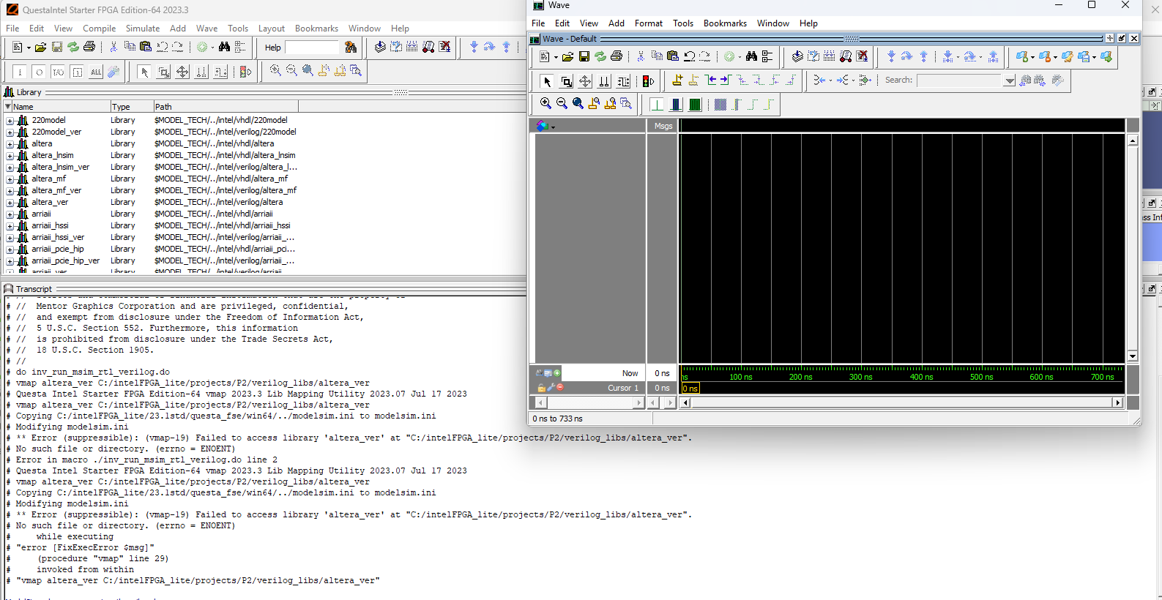The height and width of the screenshot is (600, 1162).
Task: Click Find binoculars icon in Wave window
Action: point(751,56)
